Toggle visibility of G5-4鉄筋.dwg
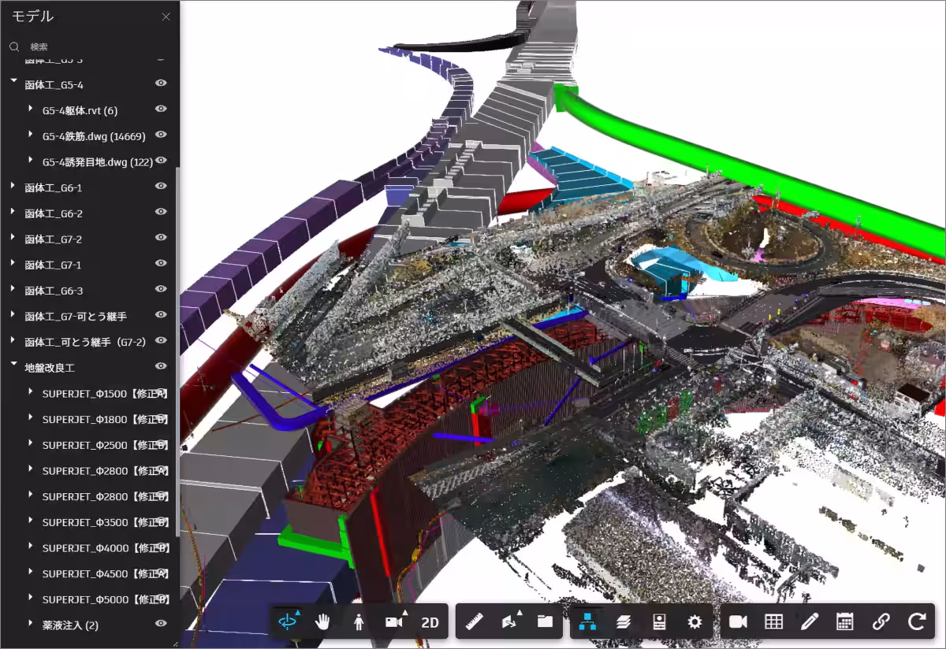This screenshot has width=946, height=649. coord(161,135)
